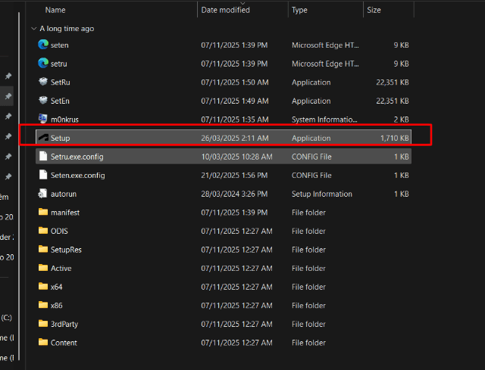Screen dimensions: 485x370
Task: Click the Content folder name
Action: (64, 343)
